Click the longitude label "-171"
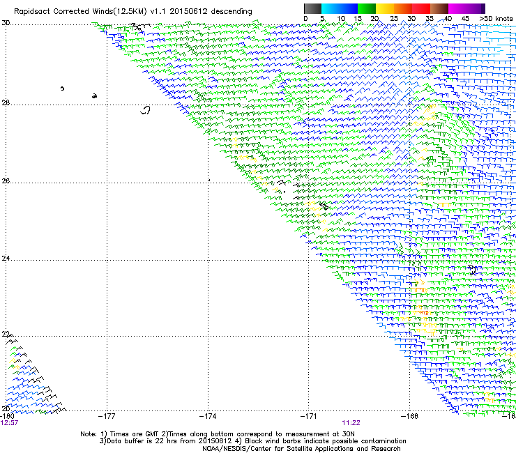The image size is (516, 453). click(x=309, y=416)
